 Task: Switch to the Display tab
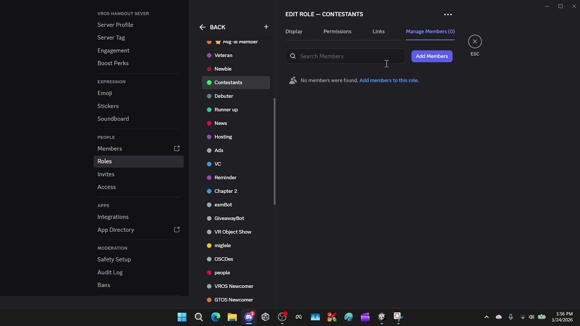pos(294,31)
